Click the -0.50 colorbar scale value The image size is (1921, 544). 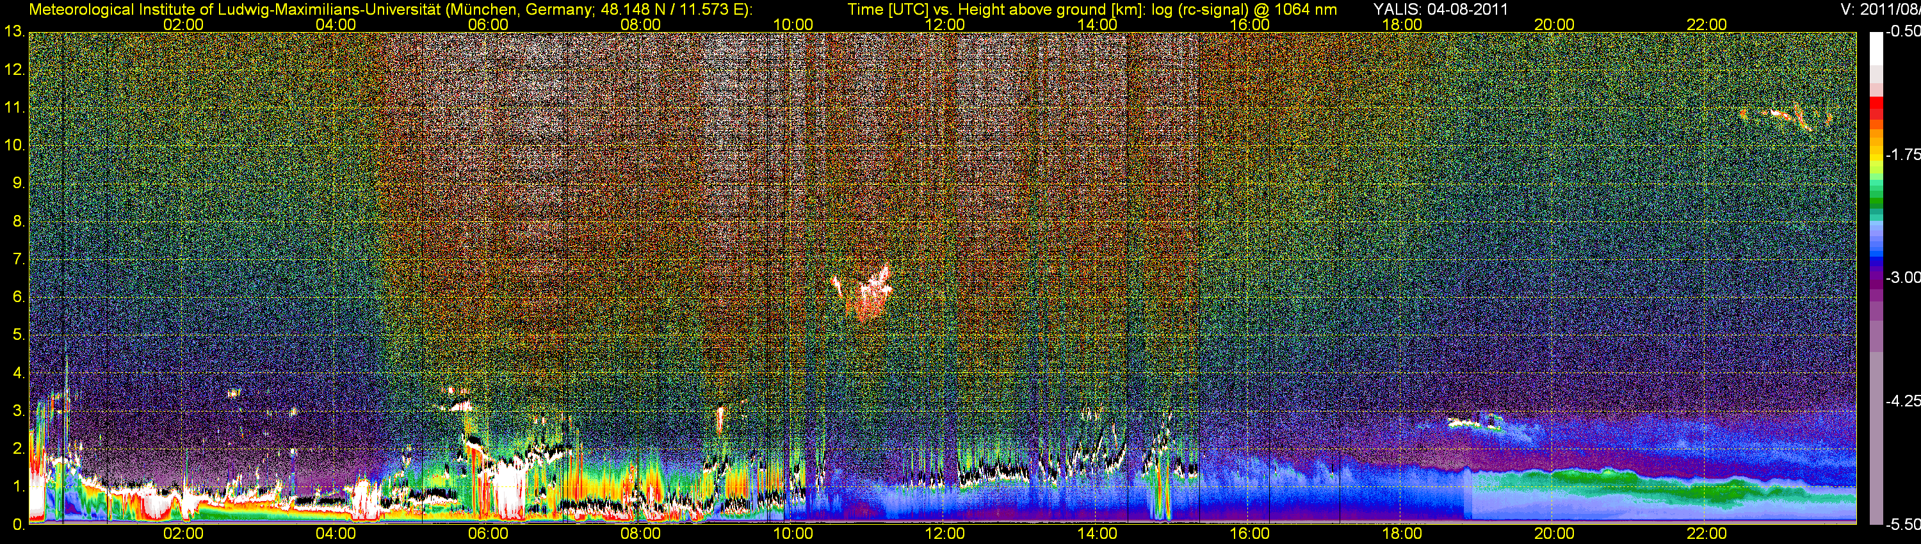(x=1902, y=31)
